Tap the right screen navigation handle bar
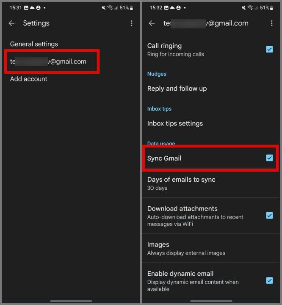282x305 pixels. 211,301
